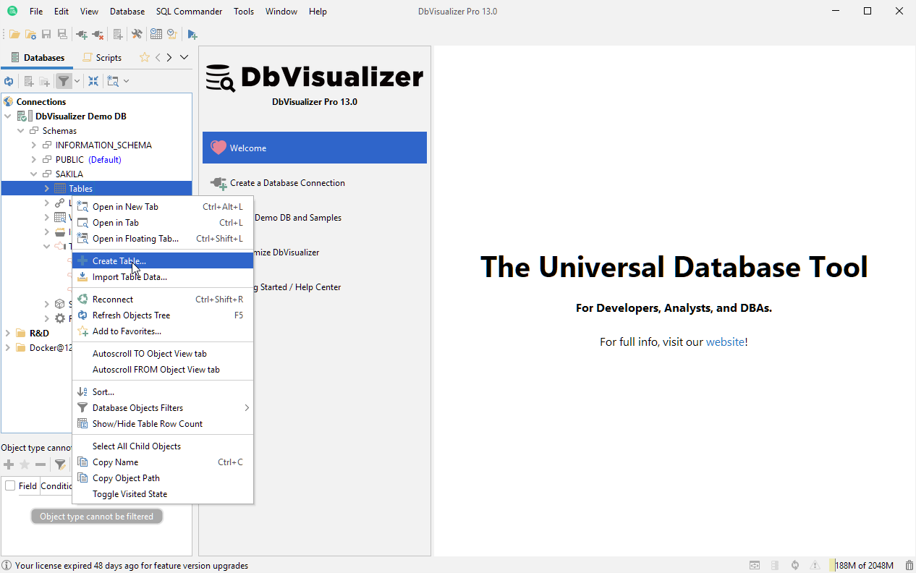Toggle the database objects filter funnel button
The width and height of the screenshot is (916, 573).
tap(64, 81)
